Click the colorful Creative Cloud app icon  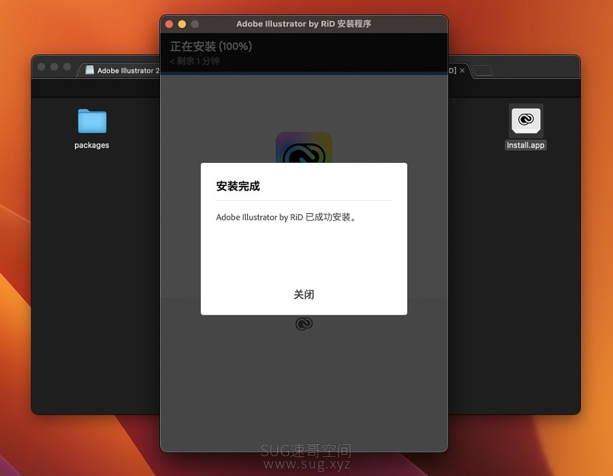pyautogui.click(x=304, y=148)
